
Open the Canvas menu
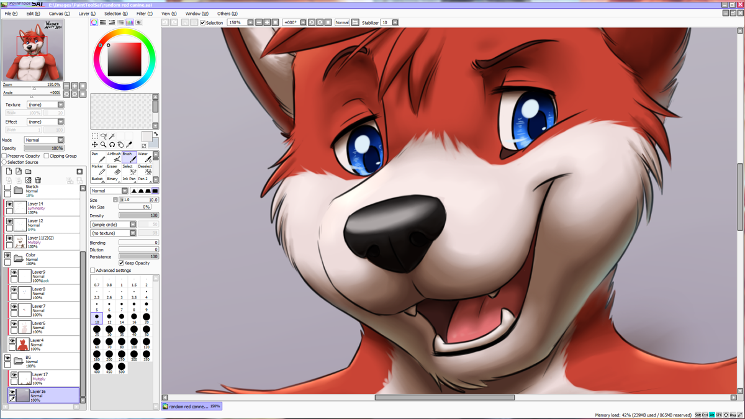(59, 13)
